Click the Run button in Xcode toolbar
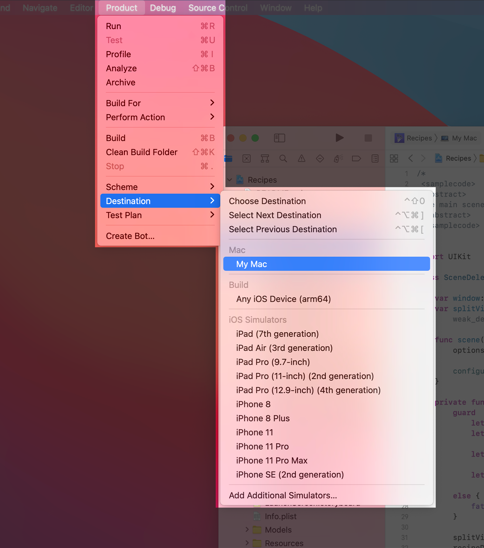Screen dimensions: 484x548 pos(339,138)
